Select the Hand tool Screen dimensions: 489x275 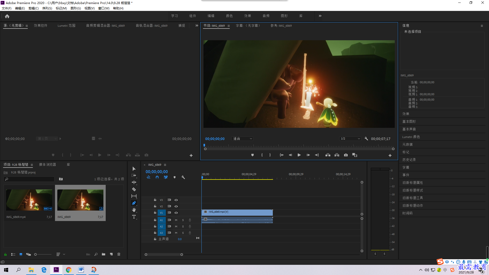[x=134, y=210]
